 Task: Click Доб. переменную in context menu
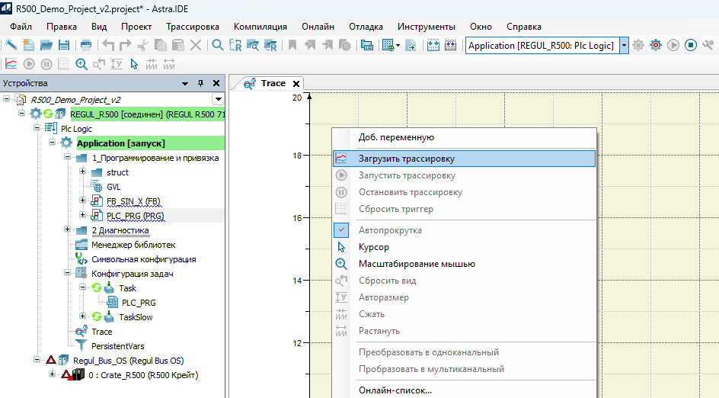point(396,137)
